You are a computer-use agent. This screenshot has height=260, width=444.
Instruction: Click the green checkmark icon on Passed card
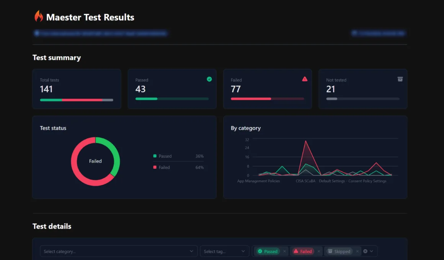pos(209,79)
